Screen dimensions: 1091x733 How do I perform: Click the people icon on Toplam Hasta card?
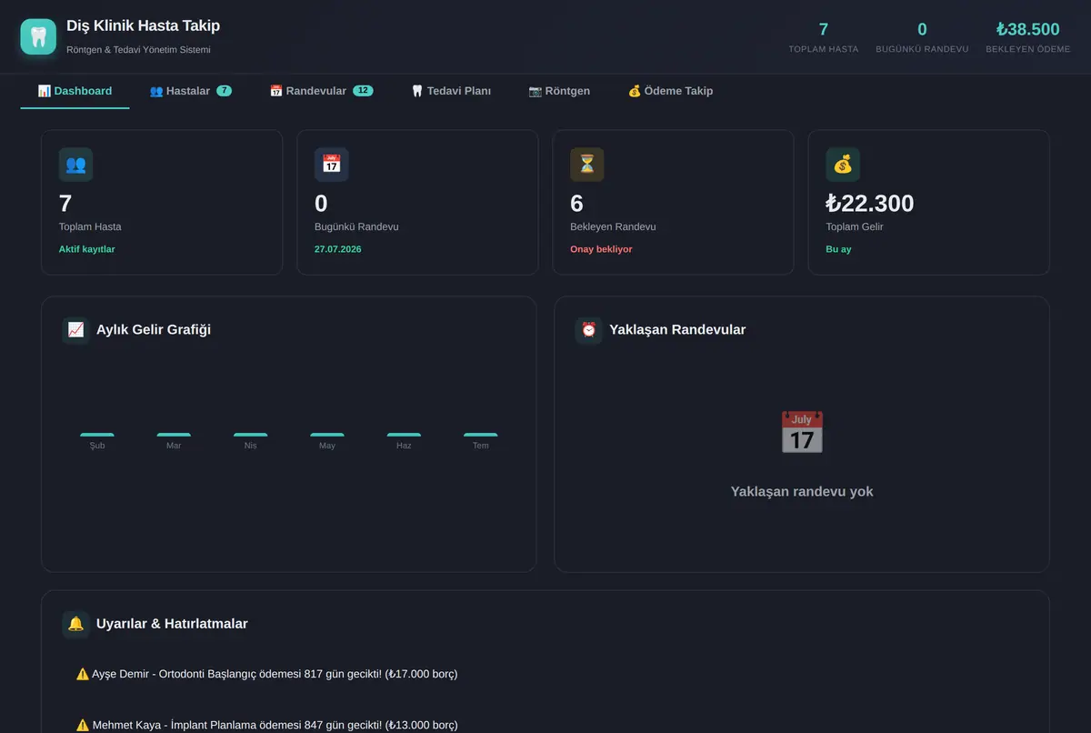point(75,165)
